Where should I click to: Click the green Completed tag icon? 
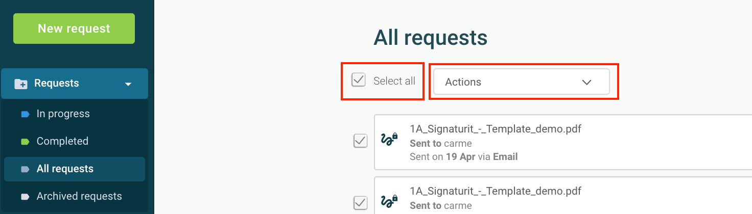[x=25, y=142]
